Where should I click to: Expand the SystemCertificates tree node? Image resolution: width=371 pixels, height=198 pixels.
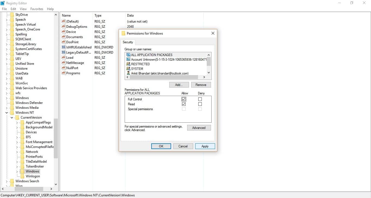pos(7,49)
